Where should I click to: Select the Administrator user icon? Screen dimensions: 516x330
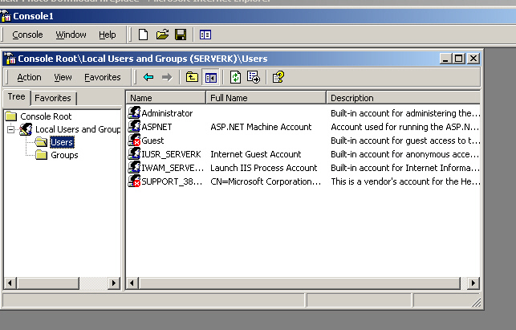click(x=134, y=112)
